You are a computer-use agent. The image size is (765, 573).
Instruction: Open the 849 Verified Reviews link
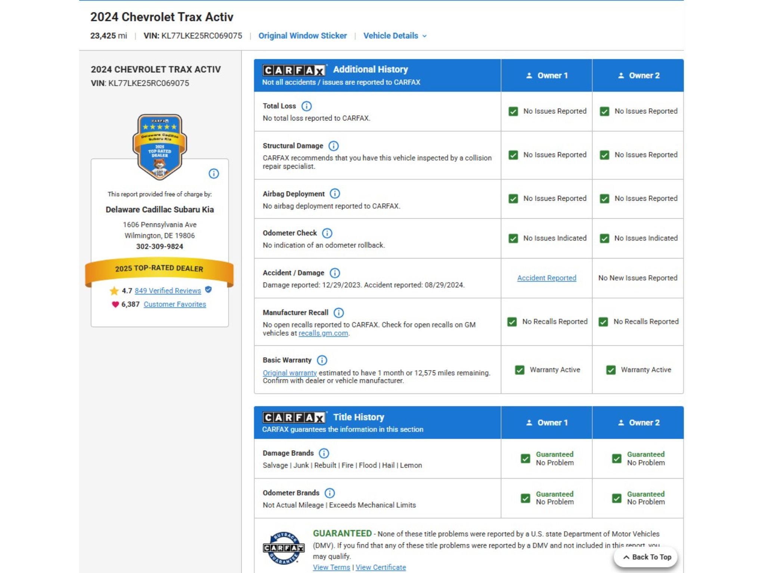coord(168,291)
